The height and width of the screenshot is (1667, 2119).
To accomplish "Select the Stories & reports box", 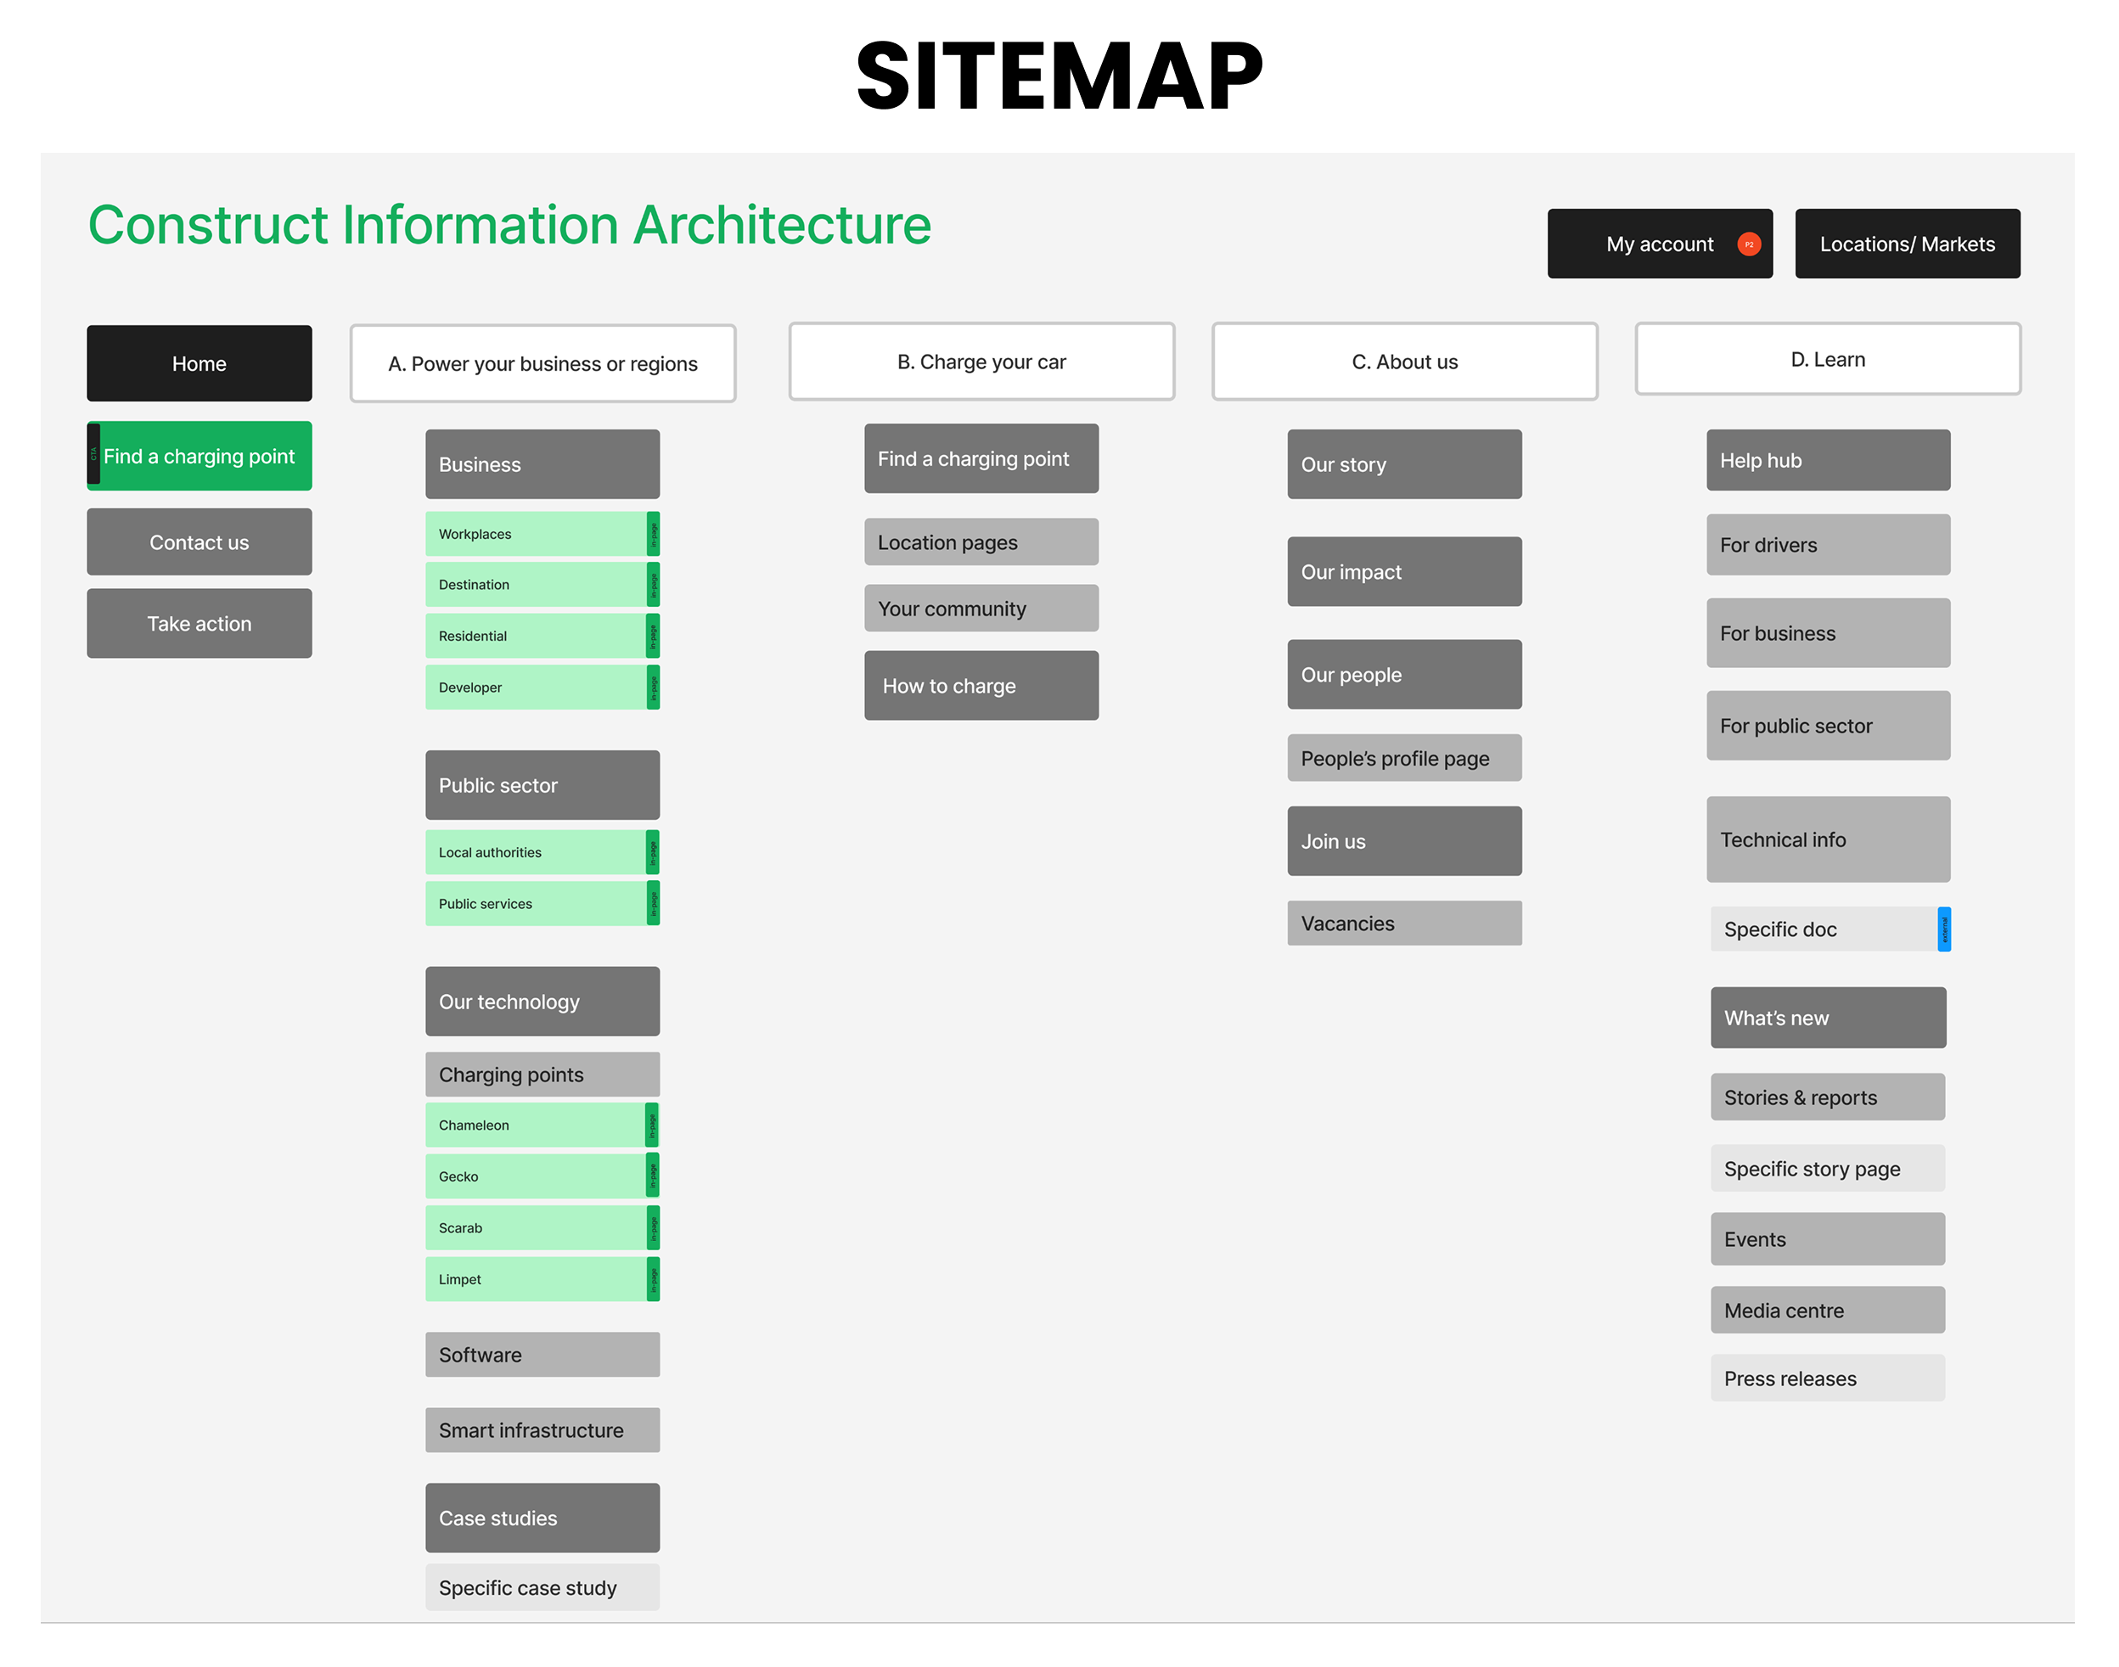I will 1828,1097.
